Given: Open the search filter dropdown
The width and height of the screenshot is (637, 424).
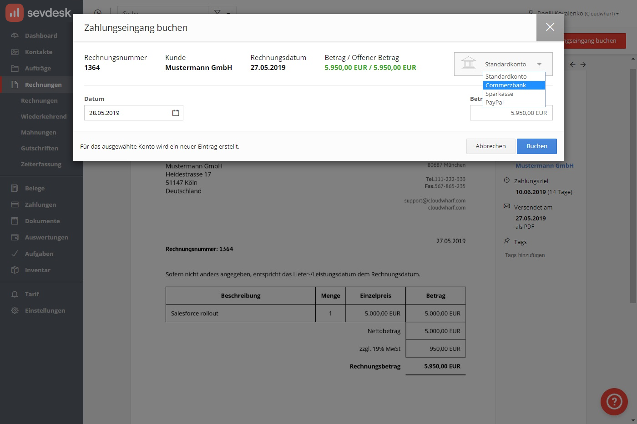Looking at the screenshot, I should 222,13.
